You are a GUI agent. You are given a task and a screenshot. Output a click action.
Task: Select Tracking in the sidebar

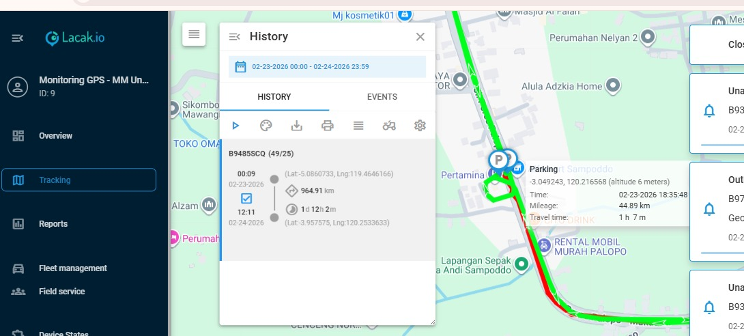78,180
